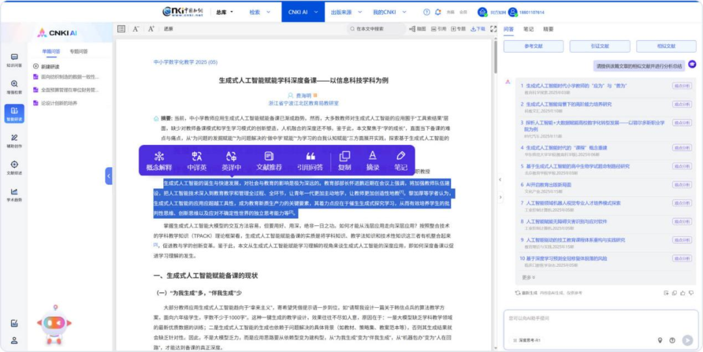
Task: Toggle the 深度思考-R1 mode option
Action: [x=527, y=340]
